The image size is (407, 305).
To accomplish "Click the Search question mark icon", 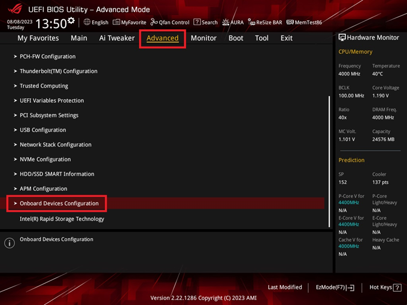I will click(x=197, y=22).
